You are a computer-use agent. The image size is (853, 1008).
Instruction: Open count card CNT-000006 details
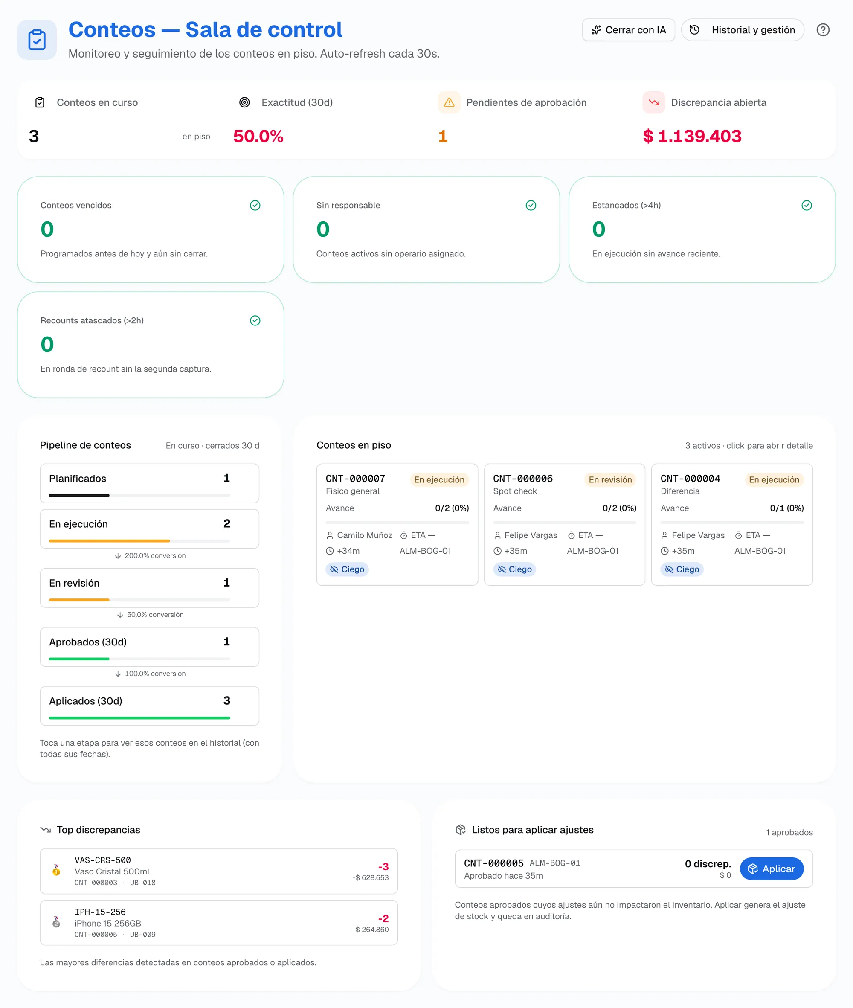point(564,524)
